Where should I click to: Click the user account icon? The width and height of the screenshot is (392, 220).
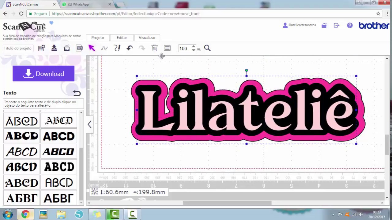(285, 25)
